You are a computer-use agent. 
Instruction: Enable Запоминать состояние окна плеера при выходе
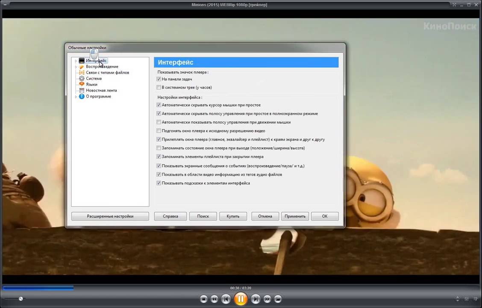click(x=159, y=148)
